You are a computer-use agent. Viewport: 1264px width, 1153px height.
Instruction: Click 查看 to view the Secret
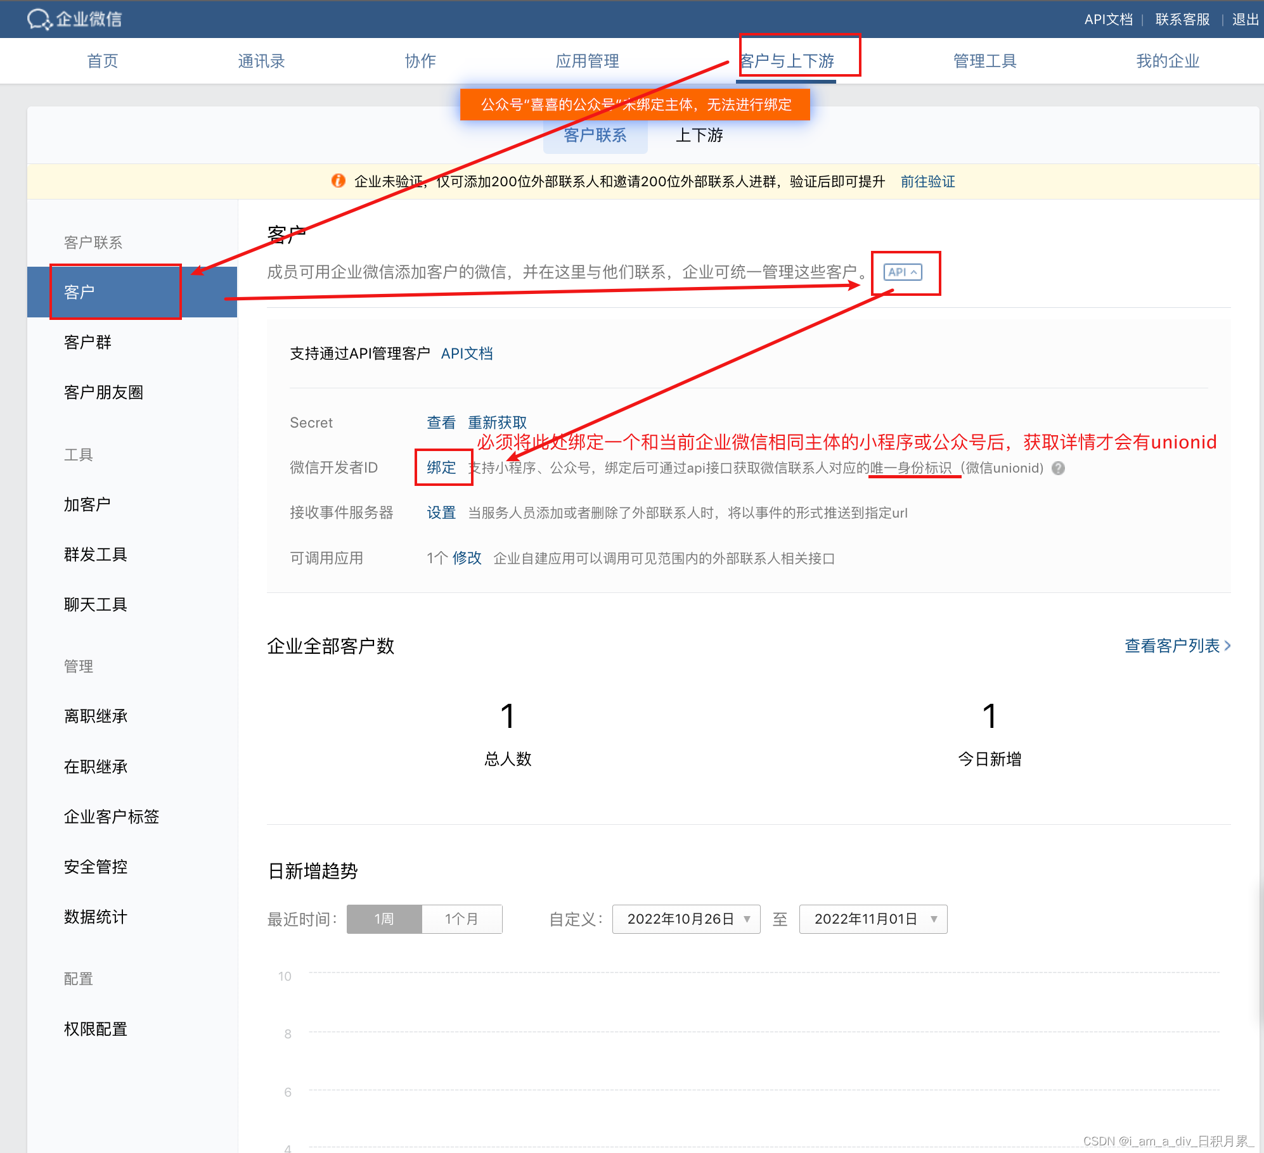pyautogui.click(x=441, y=423)
